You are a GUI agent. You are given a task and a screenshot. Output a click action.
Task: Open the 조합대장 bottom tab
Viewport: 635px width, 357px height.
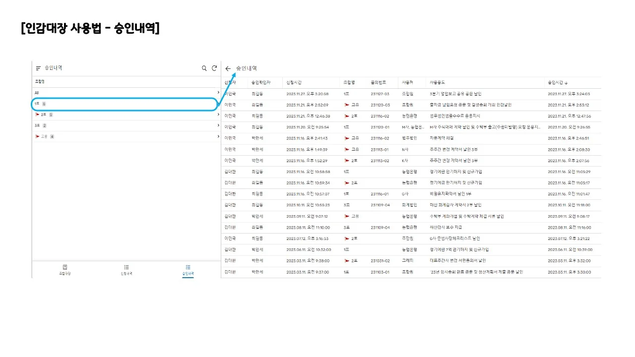tap(65, 270)
